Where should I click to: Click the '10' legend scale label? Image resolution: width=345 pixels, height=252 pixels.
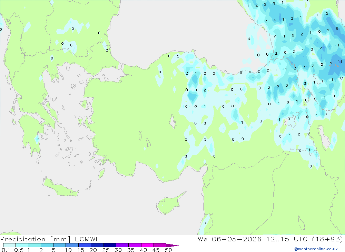[68, 250]
